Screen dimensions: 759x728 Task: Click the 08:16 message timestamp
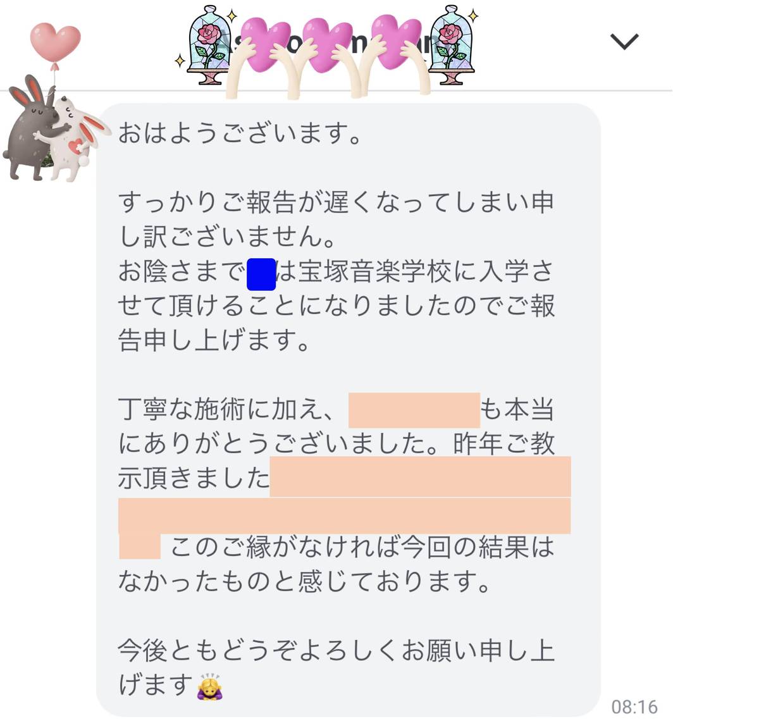634,706
